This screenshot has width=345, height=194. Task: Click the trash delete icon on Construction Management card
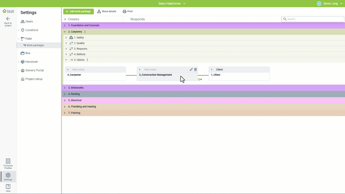click(x=196, y=70)
